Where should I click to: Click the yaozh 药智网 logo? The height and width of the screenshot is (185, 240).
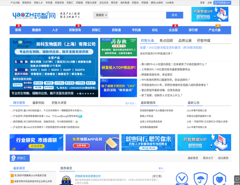tap(34, 15)
